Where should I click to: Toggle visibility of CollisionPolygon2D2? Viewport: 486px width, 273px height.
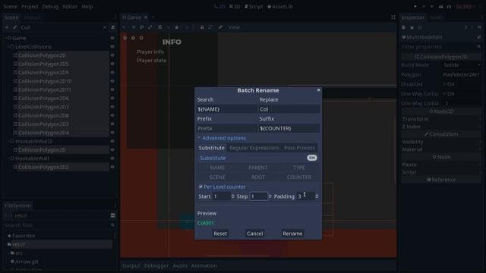click(x=112, y=167)
